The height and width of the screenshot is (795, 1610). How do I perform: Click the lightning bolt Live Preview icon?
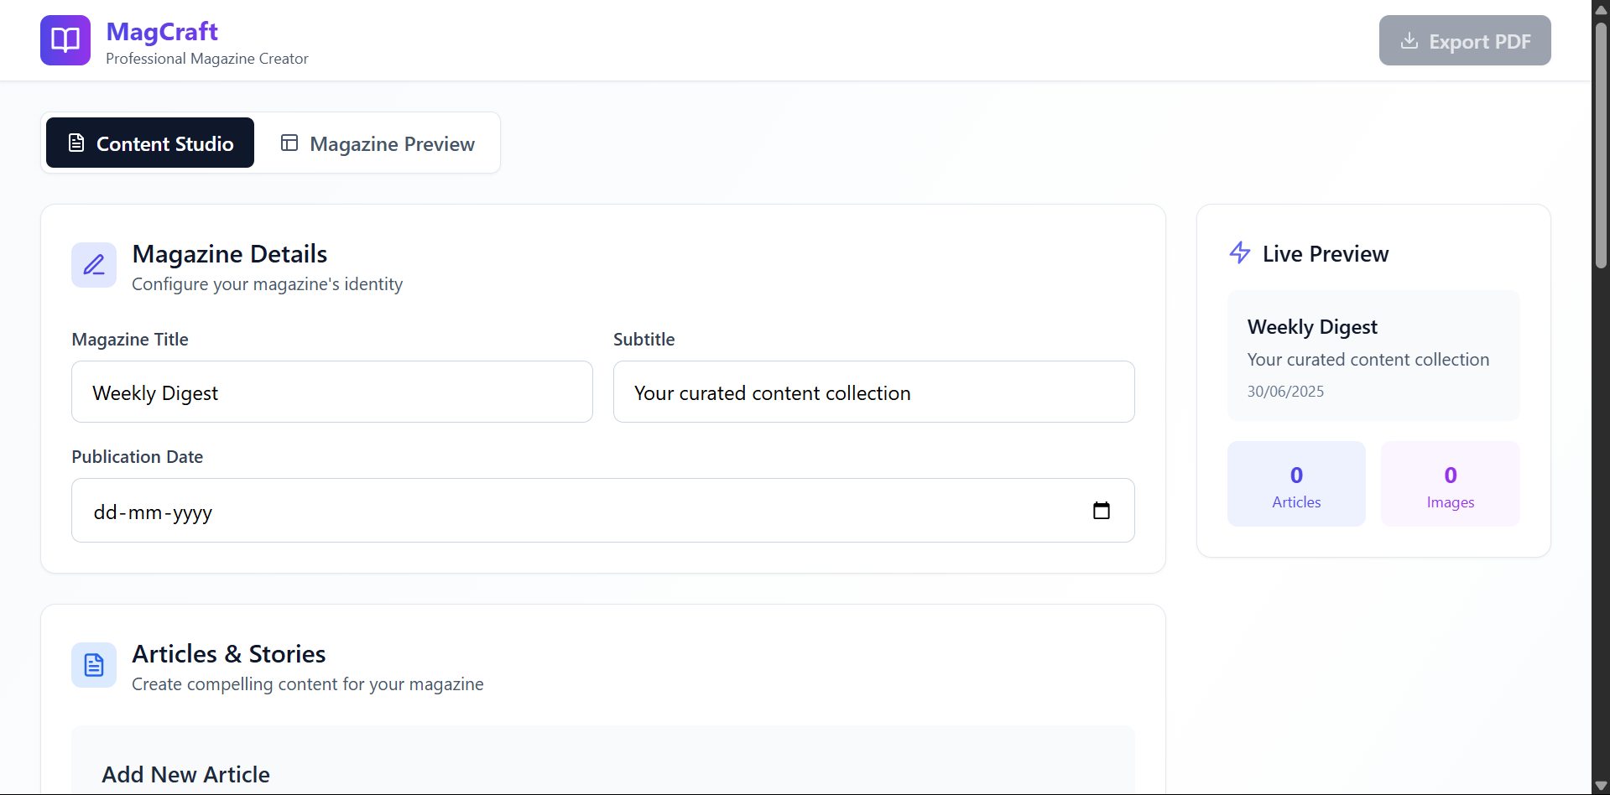coord(1240,252)
